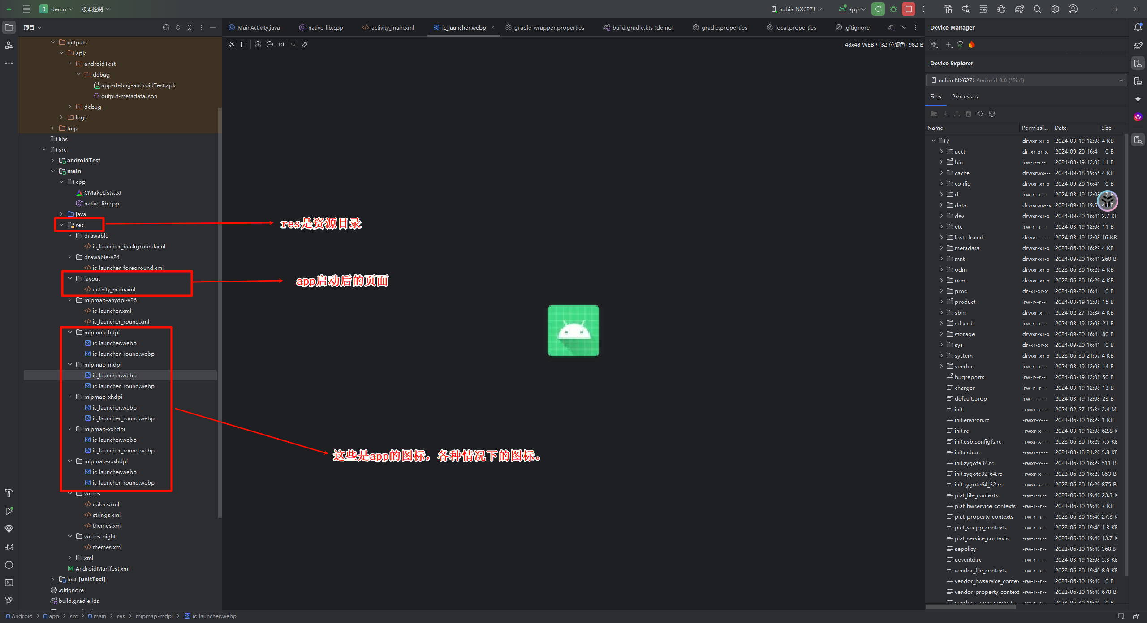
Task: Click the Android icon image preview
Action: (x=573, y=331)
